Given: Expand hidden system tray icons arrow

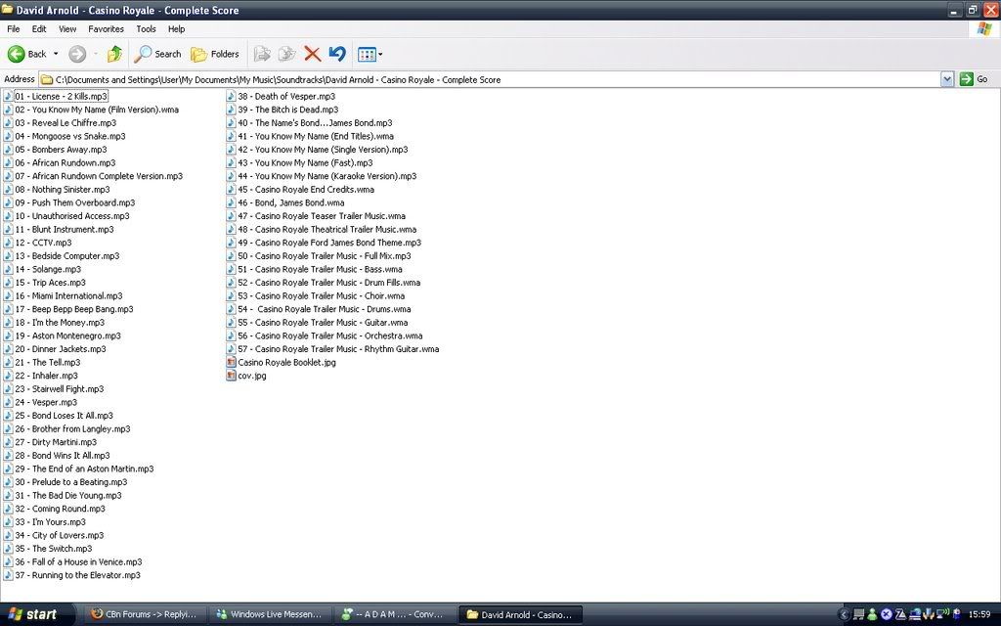Looking at the screenshot, I should coord(844,614).
